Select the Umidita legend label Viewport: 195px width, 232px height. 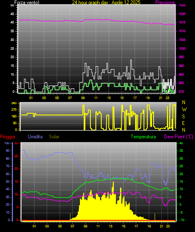click(x=35, y=137)
